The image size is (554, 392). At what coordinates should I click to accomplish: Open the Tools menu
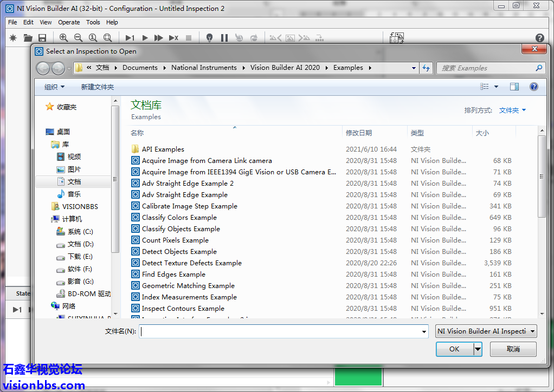(93, 22)
